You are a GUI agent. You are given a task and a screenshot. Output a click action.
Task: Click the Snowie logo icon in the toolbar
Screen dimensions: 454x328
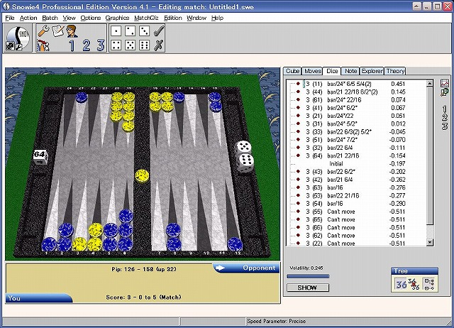coord(18,38)
